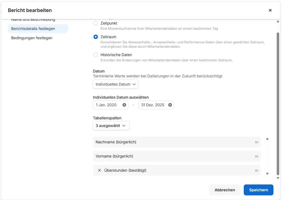Select the Zeitpunkt radio option
The width and height of the screenshot is (283, 200).
coord(96,23)
